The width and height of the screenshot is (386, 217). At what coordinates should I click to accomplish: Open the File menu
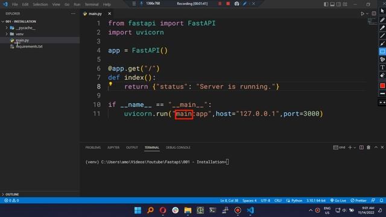click(14, 4)
